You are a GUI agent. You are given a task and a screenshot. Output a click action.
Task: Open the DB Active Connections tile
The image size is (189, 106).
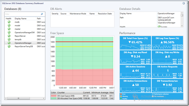pyautogui.click(x=135, y=86)
